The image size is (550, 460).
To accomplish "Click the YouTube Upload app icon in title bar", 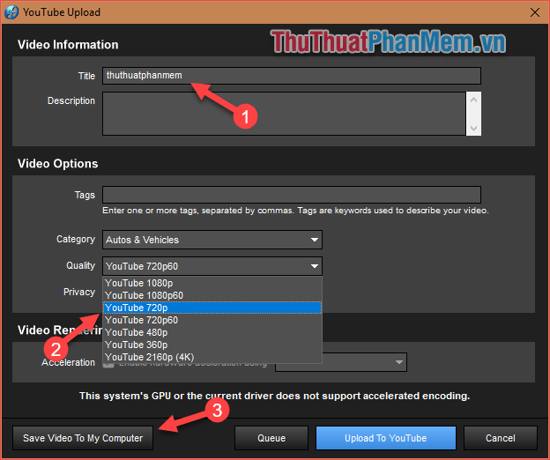I will (11, 12).
